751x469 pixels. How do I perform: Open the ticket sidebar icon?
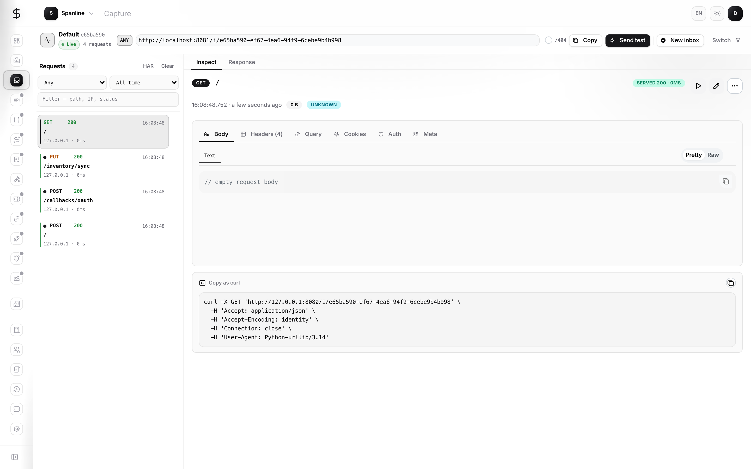coord(17,199)
